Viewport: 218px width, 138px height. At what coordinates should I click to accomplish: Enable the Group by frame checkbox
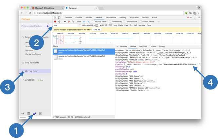[x=92, y=21]
